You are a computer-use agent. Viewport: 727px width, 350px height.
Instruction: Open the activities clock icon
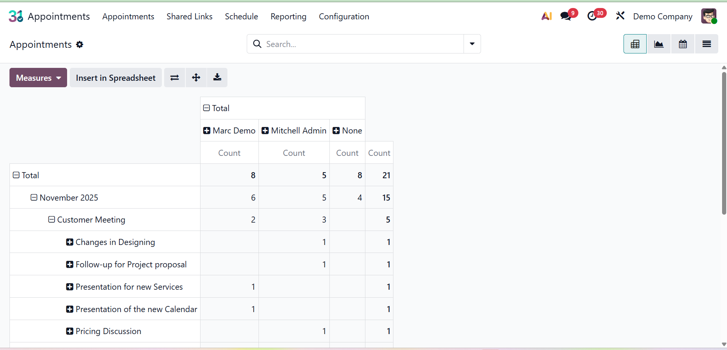[x=592, y=16]
